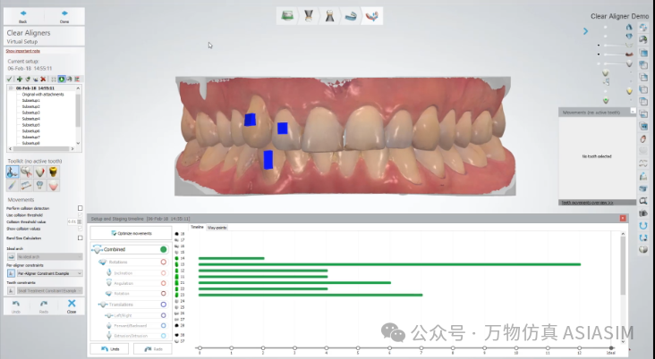Click Undo in the staging timeline panel

click(x=109, y=348)
